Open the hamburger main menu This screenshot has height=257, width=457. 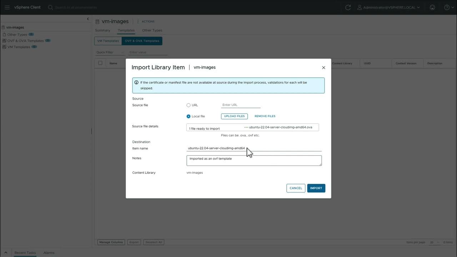pos(7,7)
